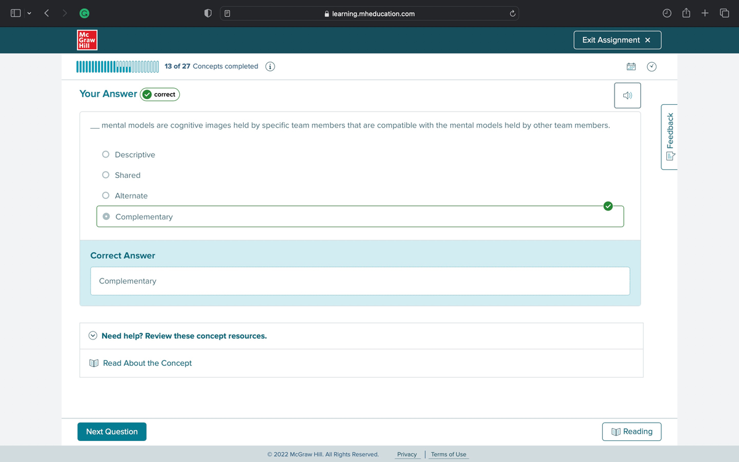This screenshot has width=739, height=462.
Task: Open the calendar icon near progress bar
Action: tap(631, 67)
